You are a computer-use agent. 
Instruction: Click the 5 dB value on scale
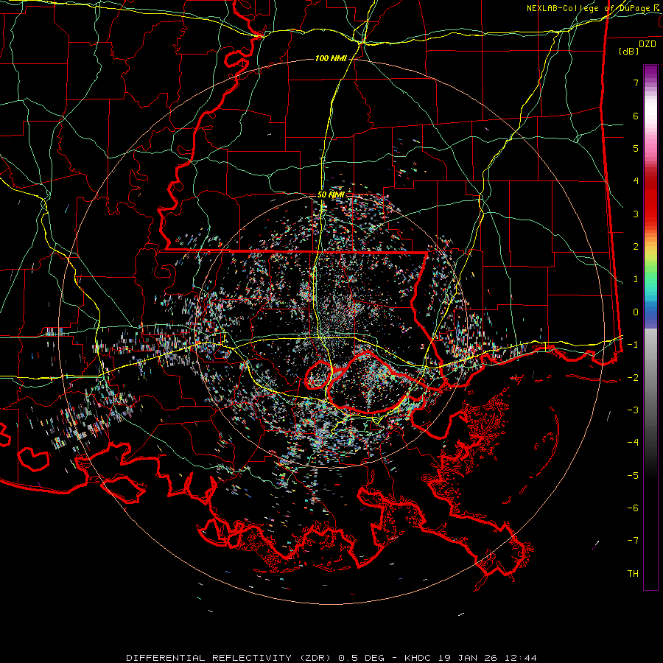[x=636, y=148]
